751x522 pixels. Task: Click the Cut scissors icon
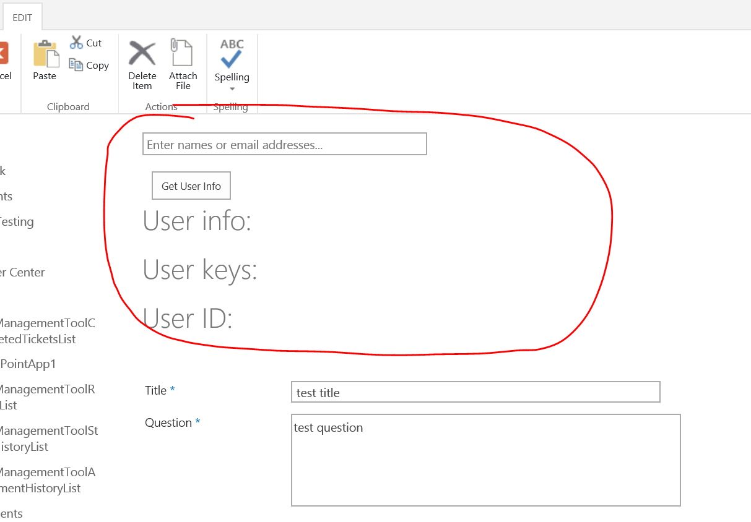(76, 42)
